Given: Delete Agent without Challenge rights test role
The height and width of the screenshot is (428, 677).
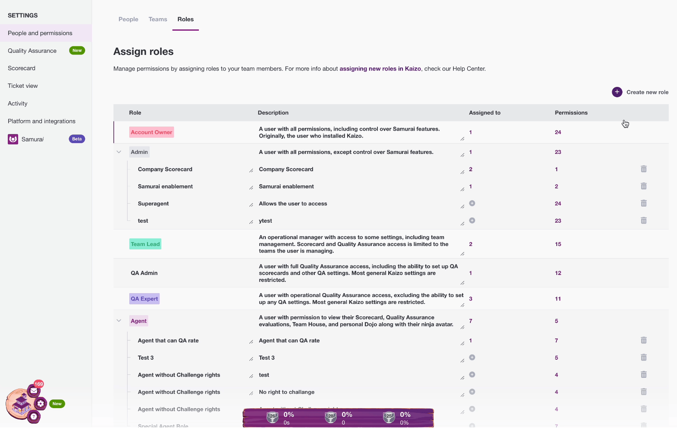Looking at the screenshot, I should pos(644,374).
